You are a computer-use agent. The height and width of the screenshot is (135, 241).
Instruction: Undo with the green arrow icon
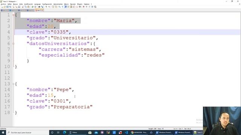click(32, 7)
